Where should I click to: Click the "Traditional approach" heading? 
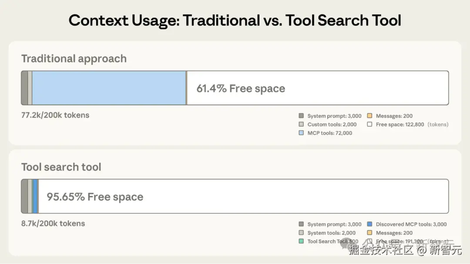tap(74, 59)
